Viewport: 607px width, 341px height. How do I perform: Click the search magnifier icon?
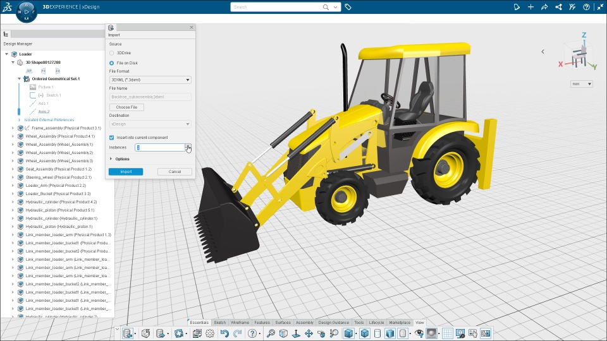click(x=326, y=7)
